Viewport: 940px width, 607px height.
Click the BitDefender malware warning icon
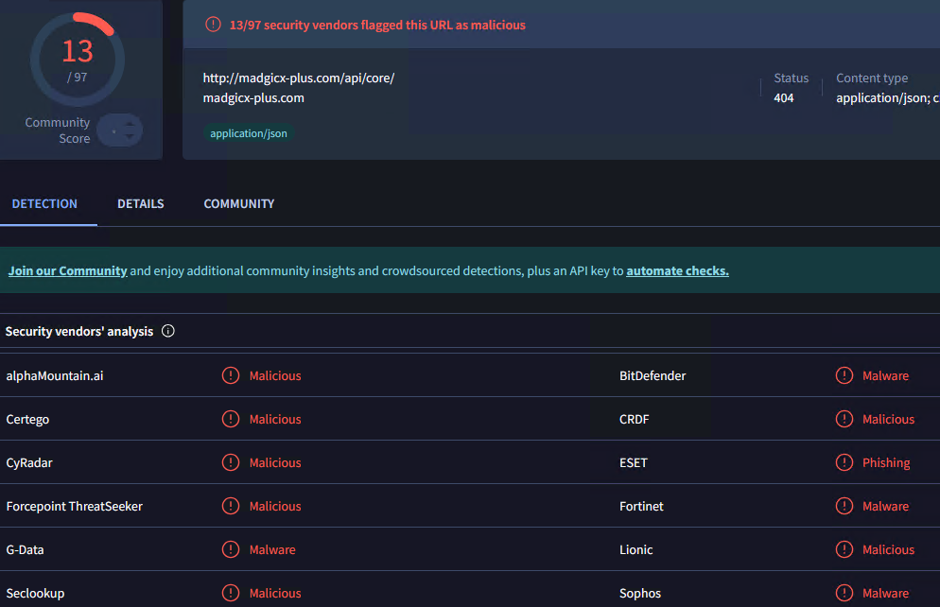tap(844, 375)
